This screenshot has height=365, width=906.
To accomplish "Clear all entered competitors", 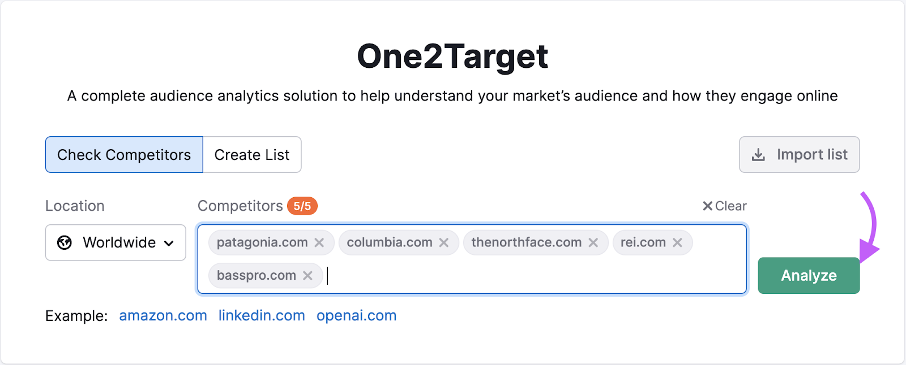I will click(725, 206).
